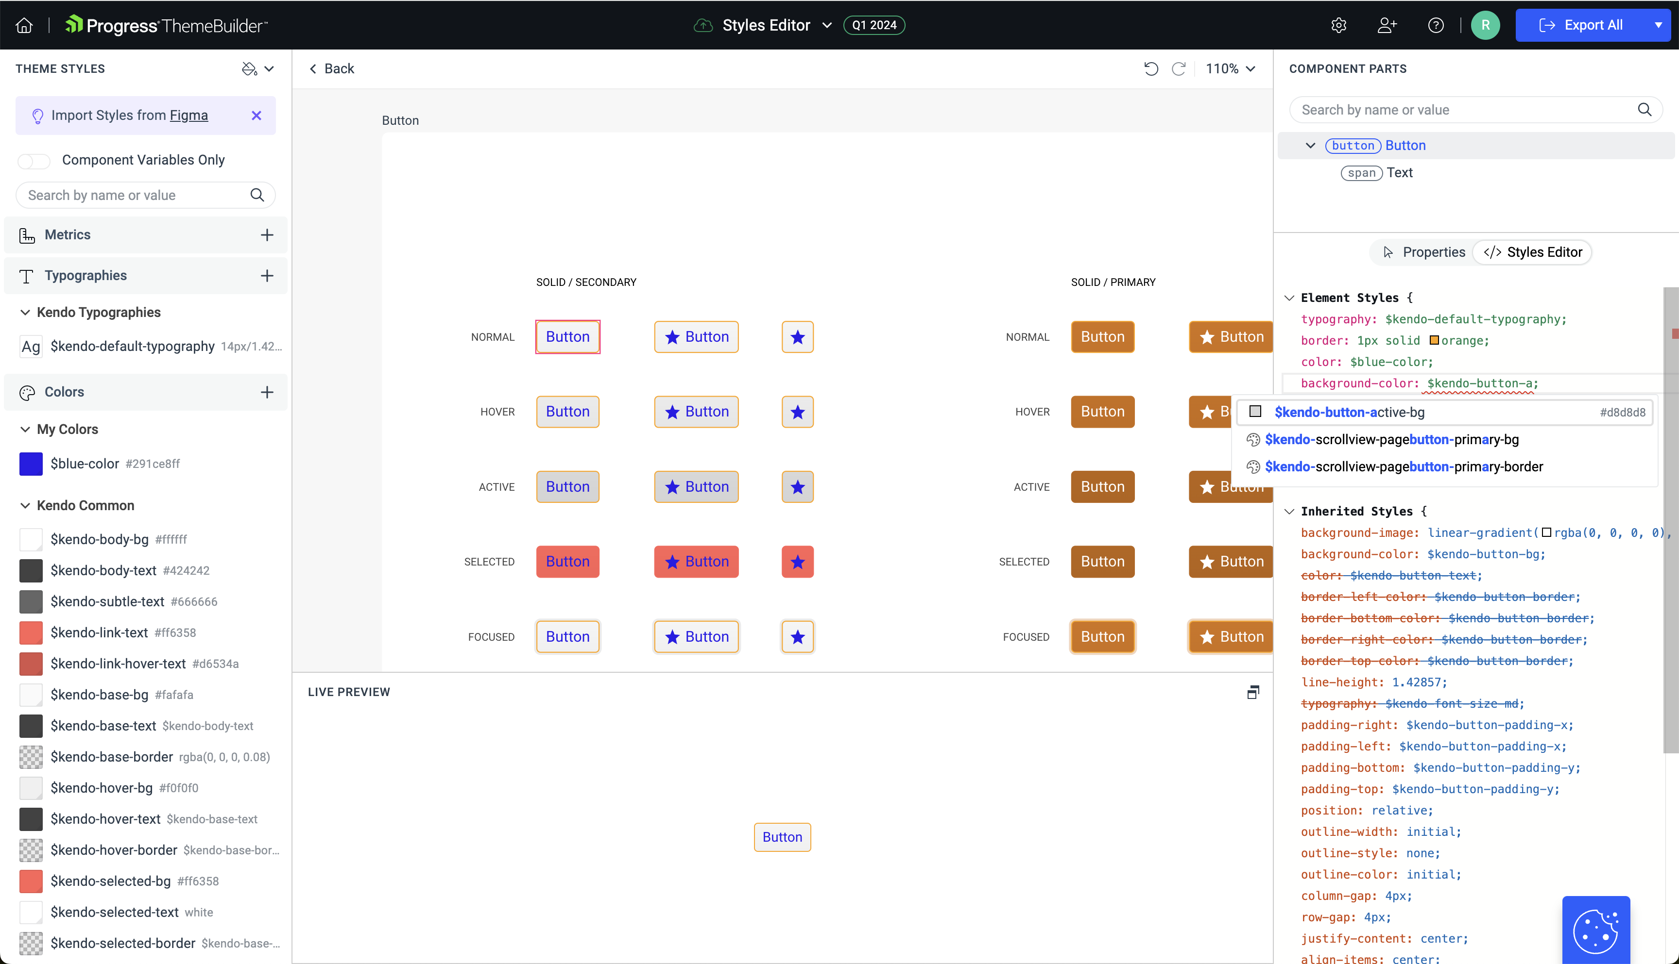Add a new Color variable

267,392
